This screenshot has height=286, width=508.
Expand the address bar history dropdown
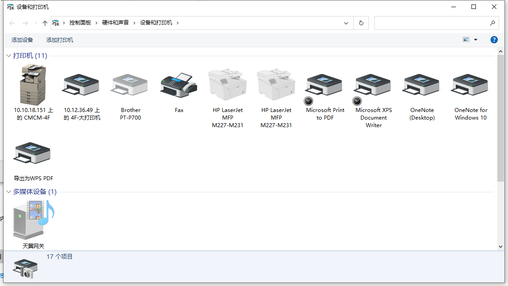[x=346, y=23]
